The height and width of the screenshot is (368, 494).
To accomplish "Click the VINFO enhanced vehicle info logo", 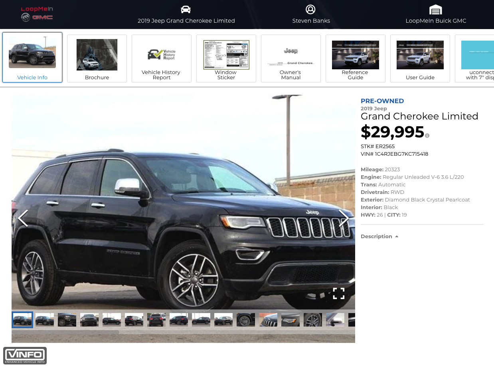I will [x=25, y=356].
